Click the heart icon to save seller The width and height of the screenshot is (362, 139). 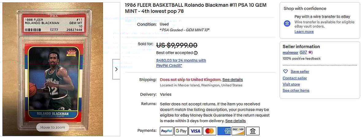click(285, 71)
